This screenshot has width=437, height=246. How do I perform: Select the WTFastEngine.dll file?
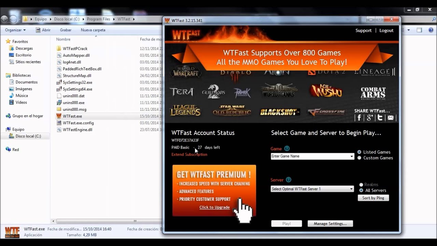(77, 130)
